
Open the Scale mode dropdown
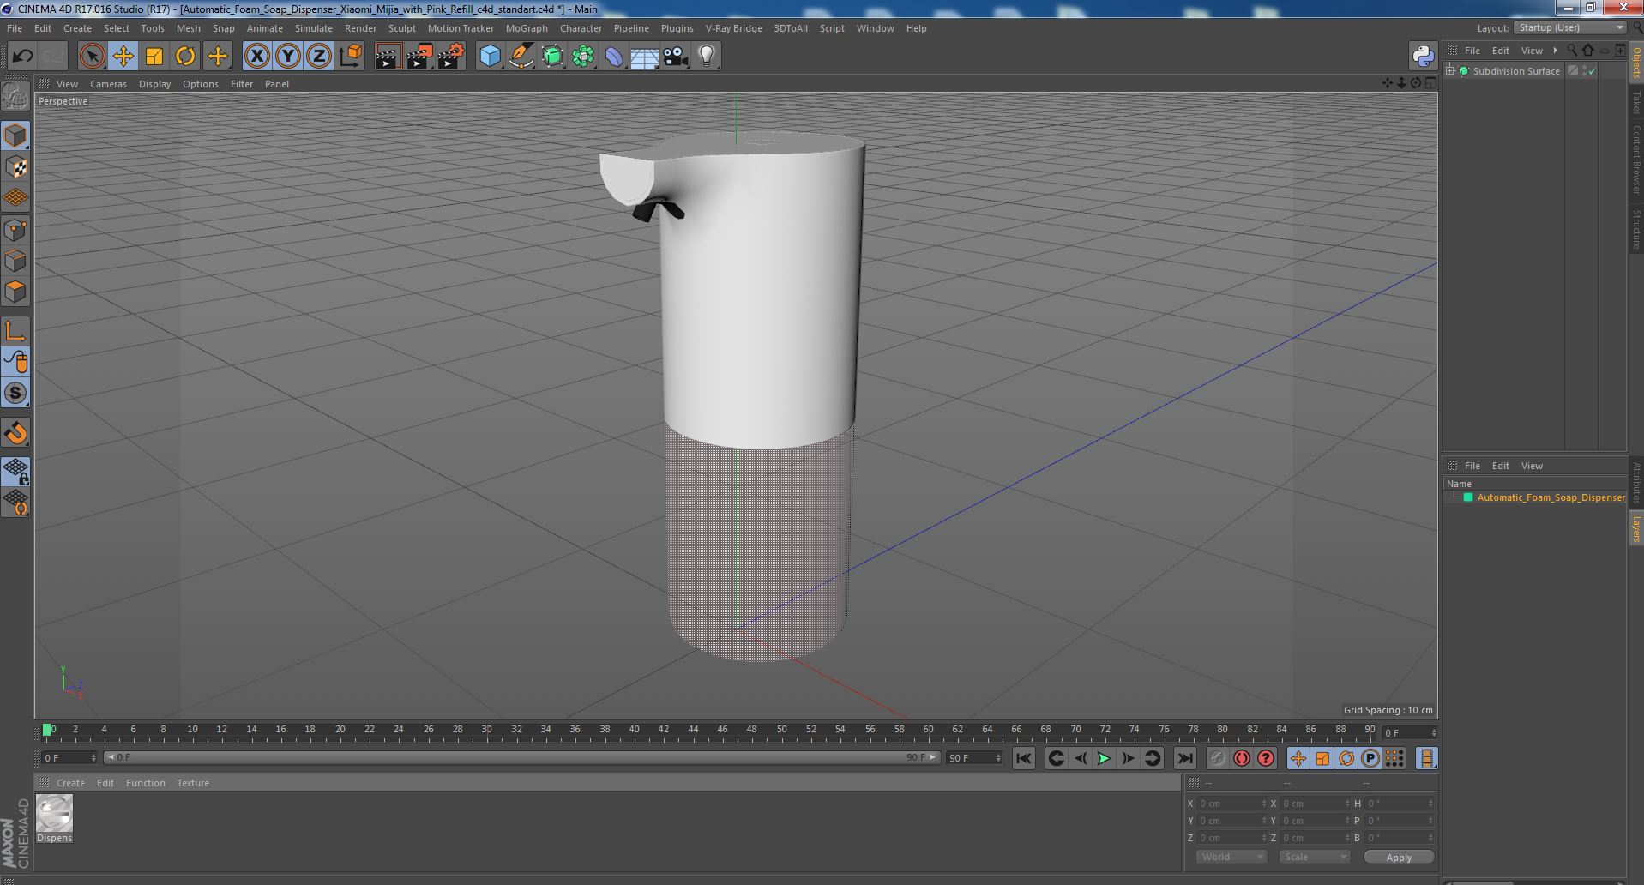coord(1313,857)
